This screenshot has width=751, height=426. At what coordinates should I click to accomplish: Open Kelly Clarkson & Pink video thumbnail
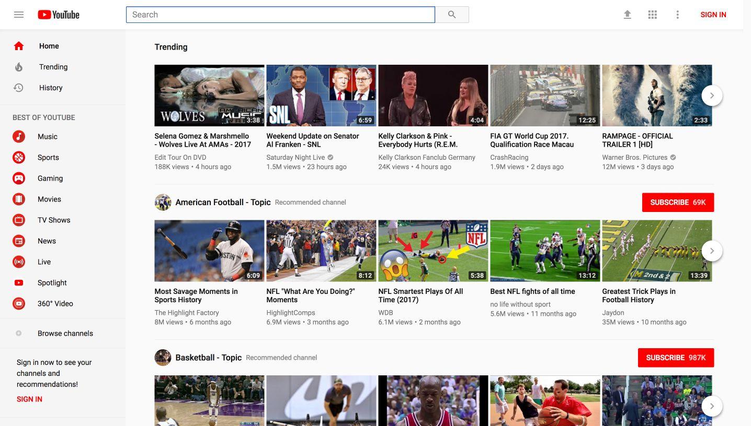433,96
